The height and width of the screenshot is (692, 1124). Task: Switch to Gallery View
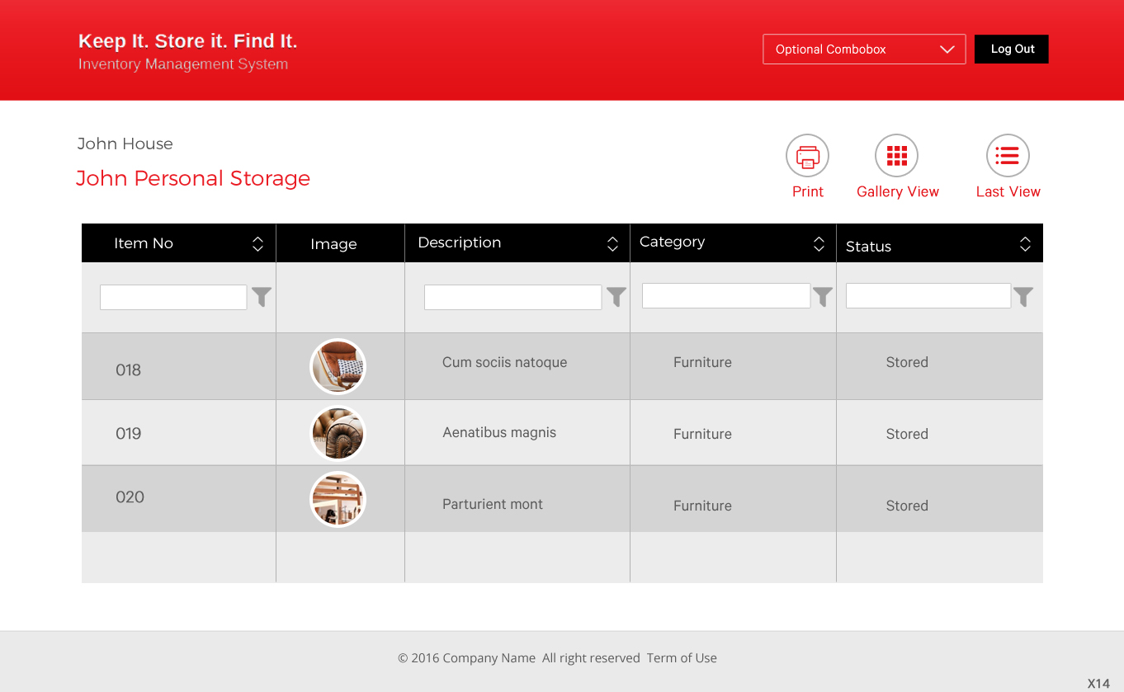click(896, 156)
